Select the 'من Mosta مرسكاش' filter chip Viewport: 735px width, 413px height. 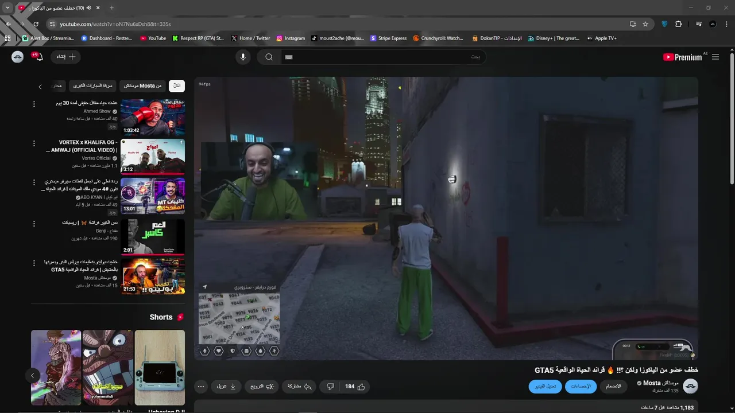coord(142,85)
